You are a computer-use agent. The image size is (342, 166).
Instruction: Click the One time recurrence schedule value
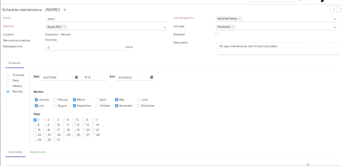point(51,40)
